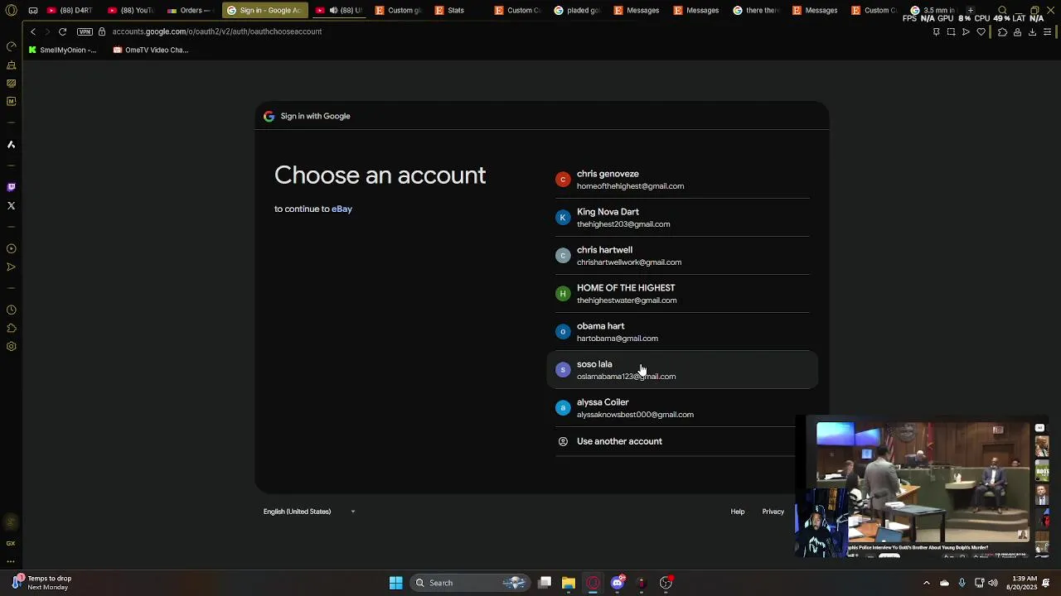Viewport: 1061px width, 596px height.
Task: Click the padlock site security icon
Action: point(102,31)
